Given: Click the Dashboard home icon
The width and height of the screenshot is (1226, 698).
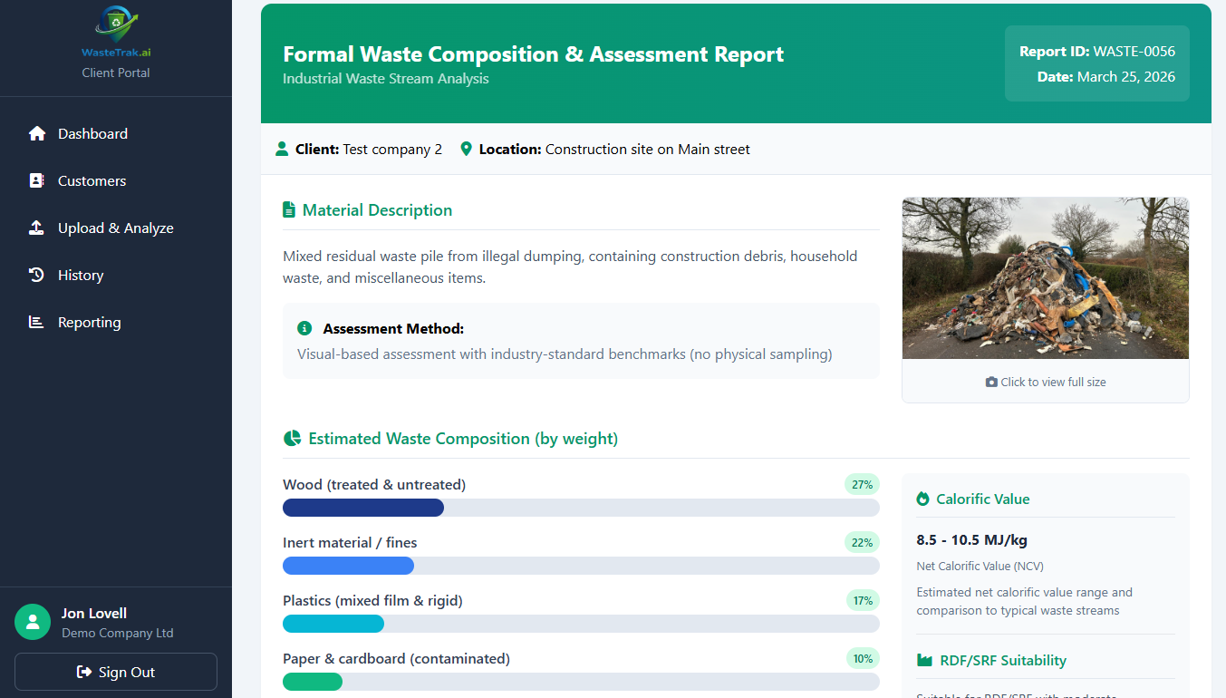Looking at the screenshot, I should [x=37, y=133].
